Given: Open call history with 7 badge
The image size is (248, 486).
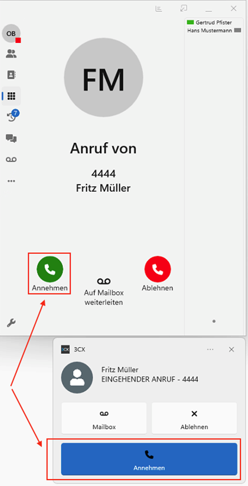Looking at the screenshot, I should 12,116.
